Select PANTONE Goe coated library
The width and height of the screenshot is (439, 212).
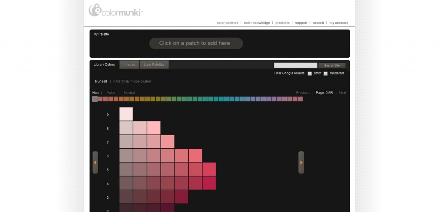tap(132, 82)
